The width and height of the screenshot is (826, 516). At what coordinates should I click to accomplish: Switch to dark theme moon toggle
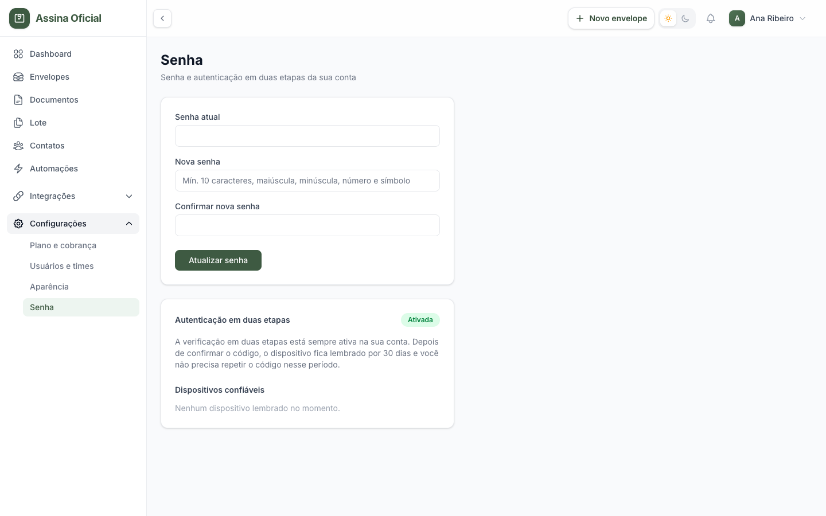pos(685,18)
